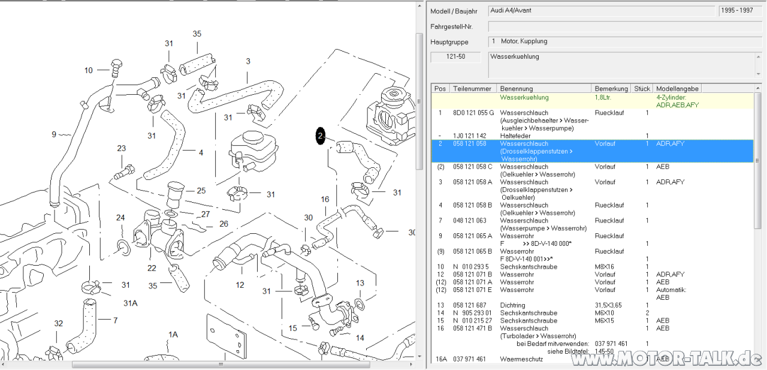This screenshot has width=767, height=370.
Task: Click the diagram's horizontal scrollbar thumb
Action: pyautogui.click(x=221, y=364)
